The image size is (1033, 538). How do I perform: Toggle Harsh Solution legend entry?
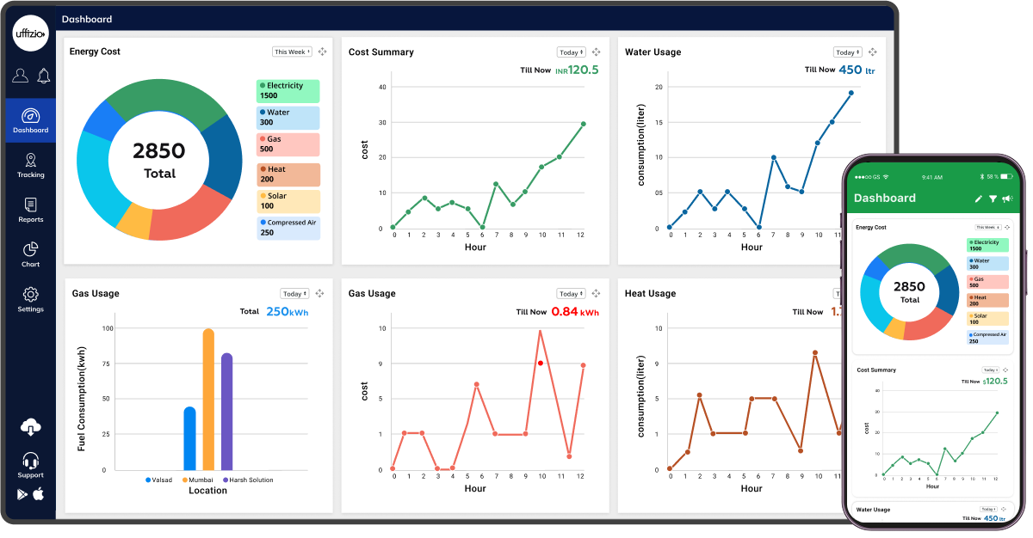tap(248, 480)
